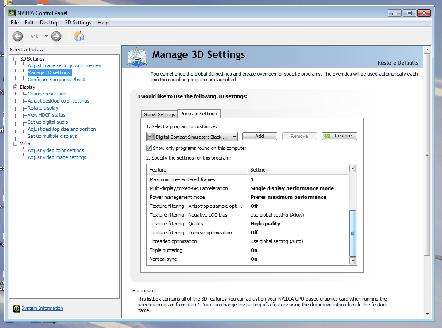The width and height of the screenshot is (442, 328).
Task: Select Manage 3D settings in task tree
Action: pyautogui.click(x=49, y=72)
